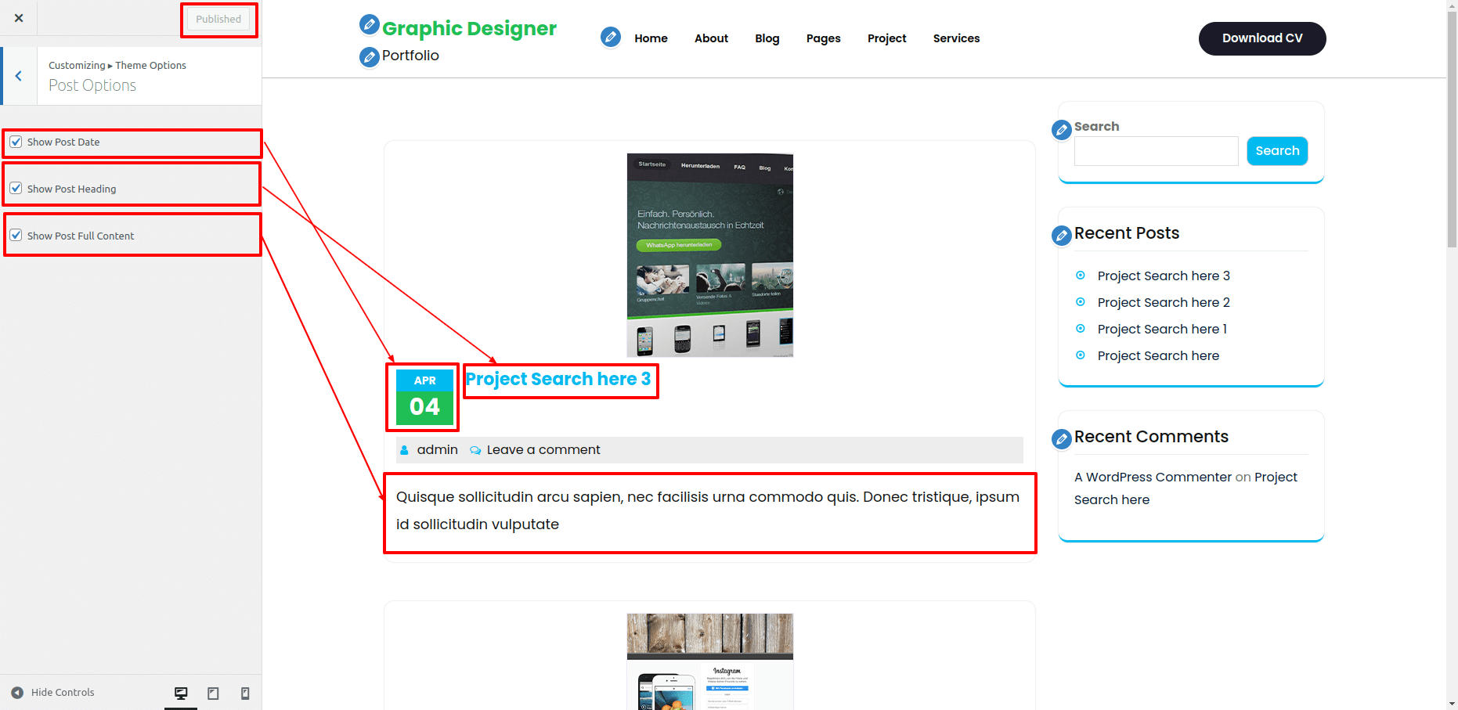Open the Blog menu item
This screenshot has height=710, width=1458.
click(767, 38)
